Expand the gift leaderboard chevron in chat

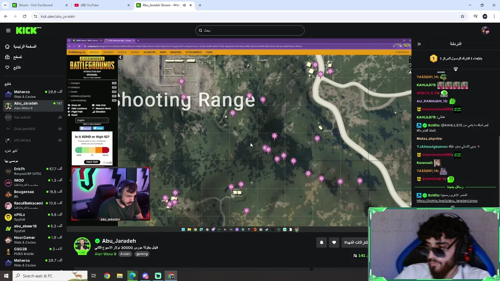pos(455,69)
